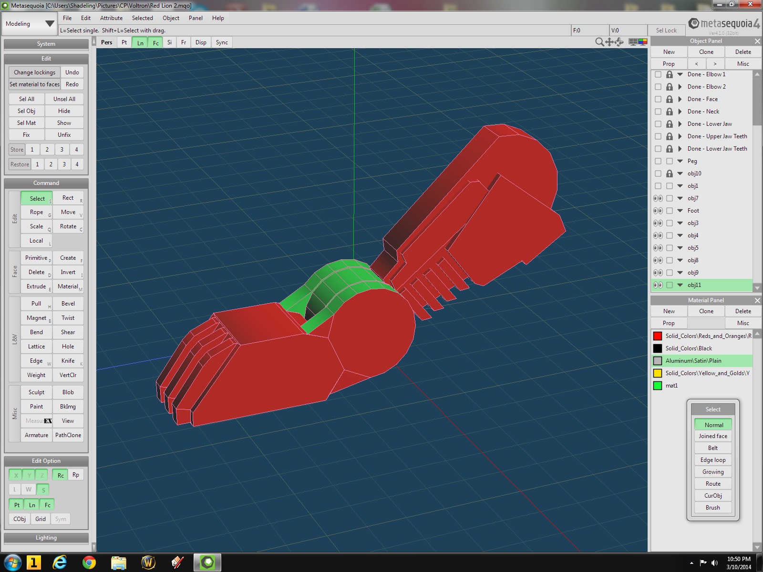Expand the Done - Elbow 2 triangle
This screenshot has width=763, height=572.
(680, 87)
